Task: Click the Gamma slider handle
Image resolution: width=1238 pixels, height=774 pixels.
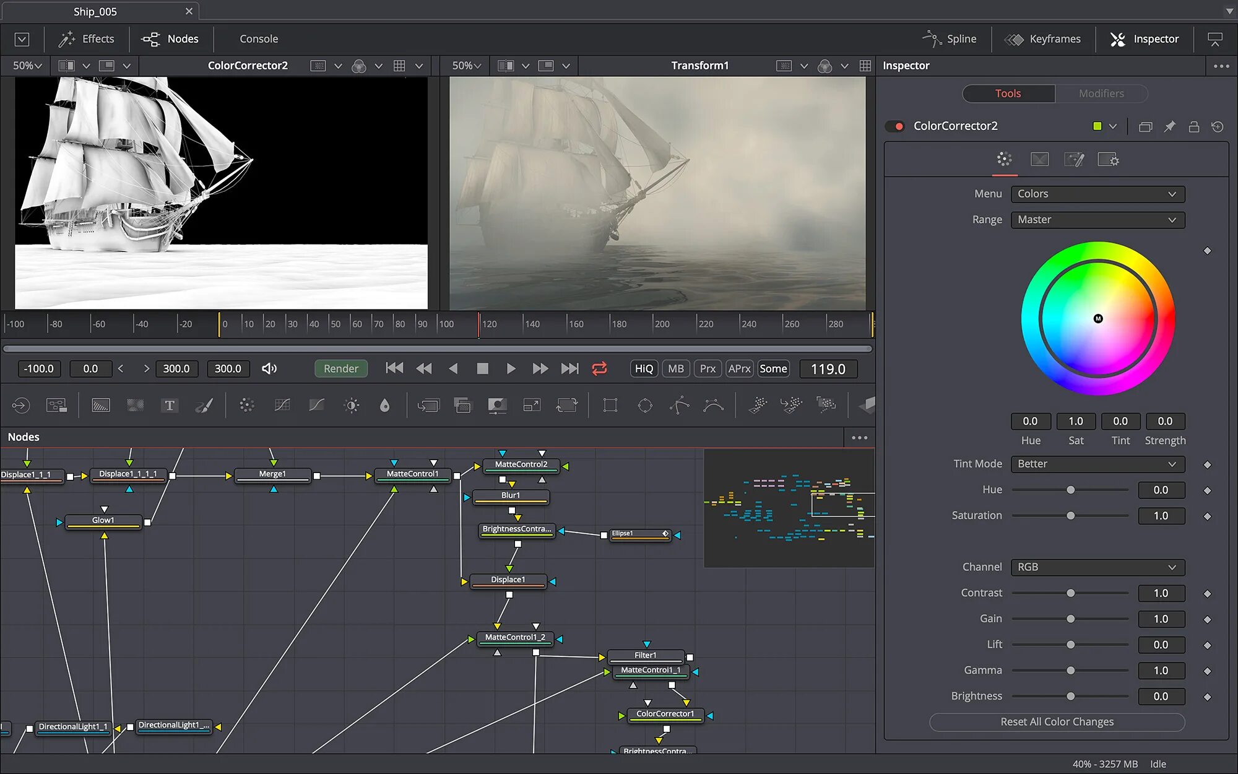Action: [x=1070, y=671]
